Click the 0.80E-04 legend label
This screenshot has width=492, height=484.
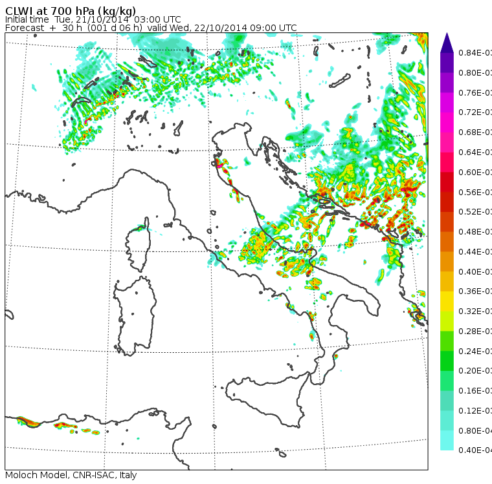tap(475, 431)
